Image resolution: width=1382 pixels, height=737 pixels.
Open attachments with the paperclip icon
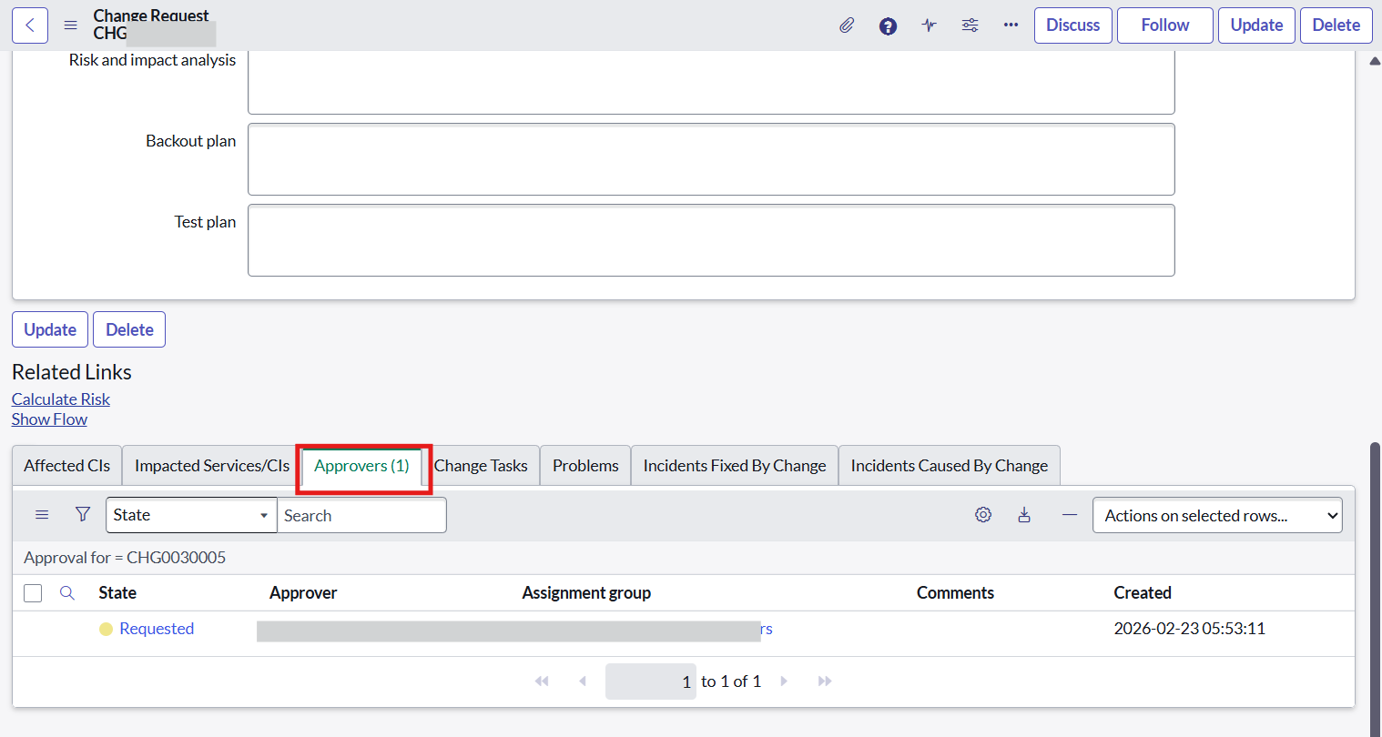[x=847, y=25]
